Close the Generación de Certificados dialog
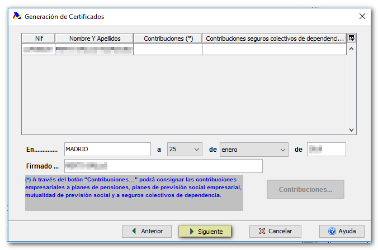 tap(362, 17)
